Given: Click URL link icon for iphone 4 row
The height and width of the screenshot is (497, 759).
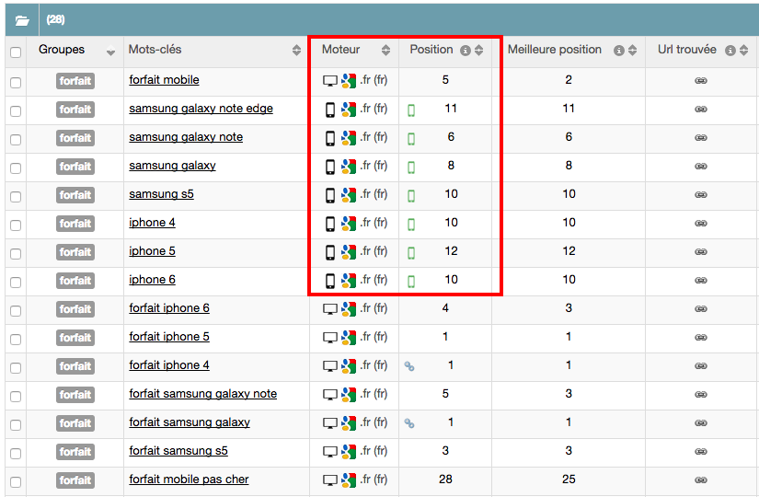Looking at the screenshot, I should click(700, 224).
